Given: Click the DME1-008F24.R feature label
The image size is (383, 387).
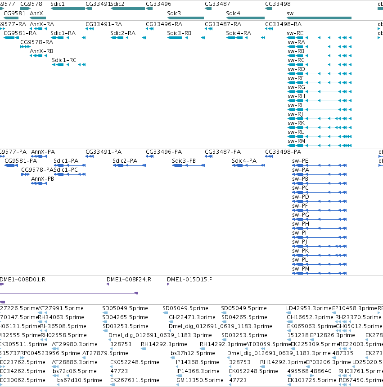Looking at the screenshot, I should click(x=129, y=280).
